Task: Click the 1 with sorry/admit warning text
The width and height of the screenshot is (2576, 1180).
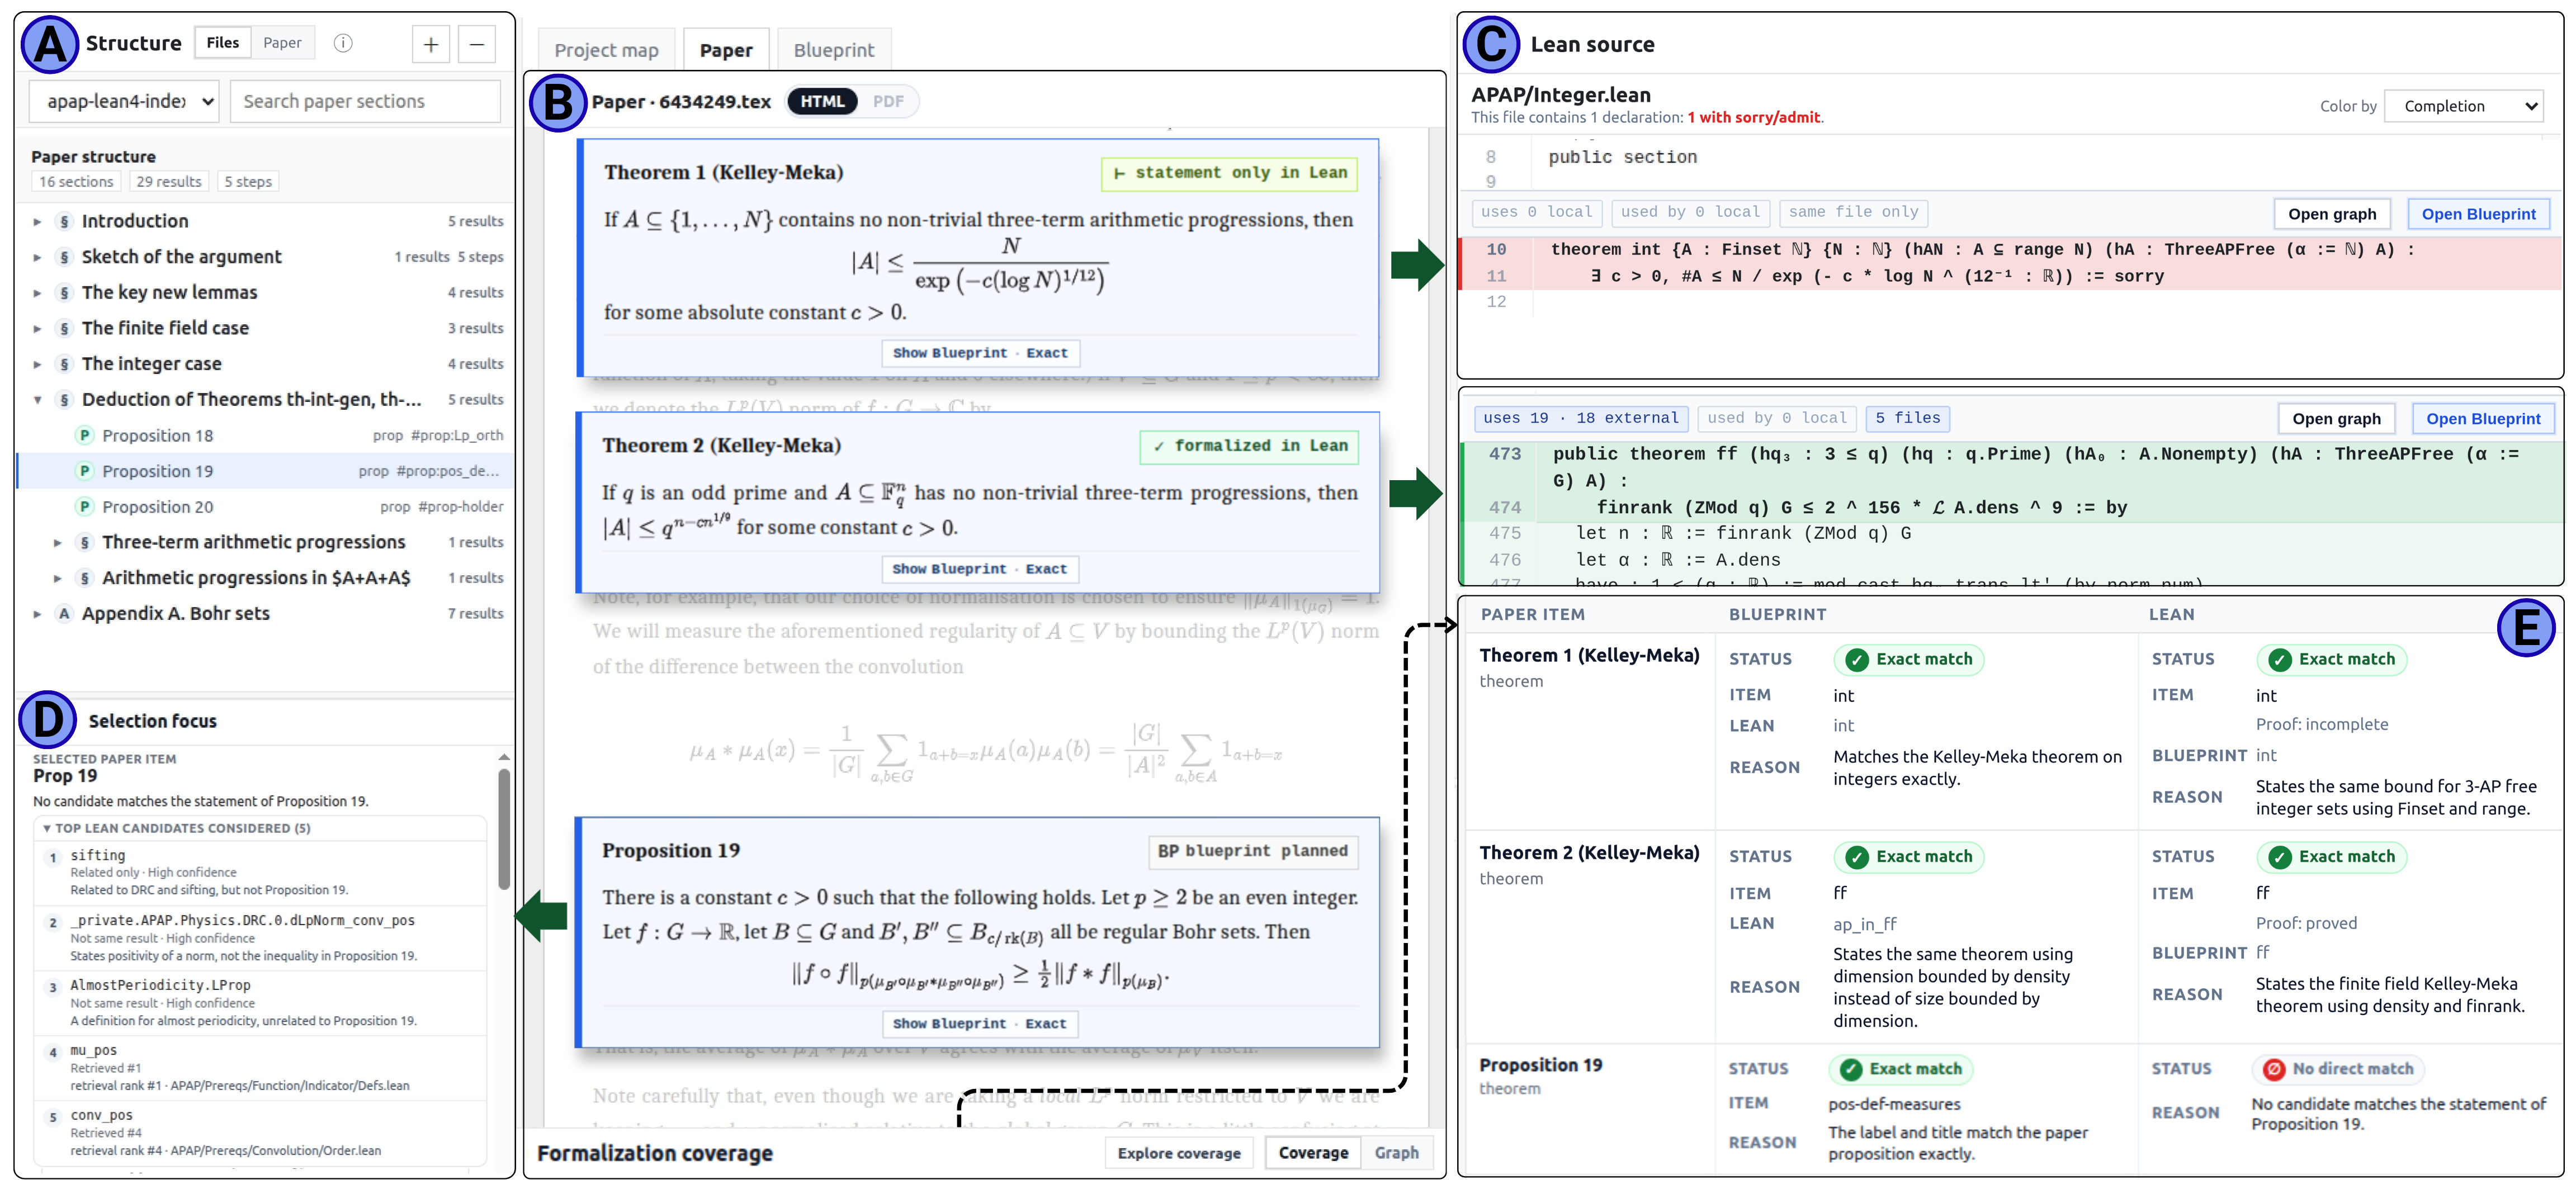Action: 1754,118
